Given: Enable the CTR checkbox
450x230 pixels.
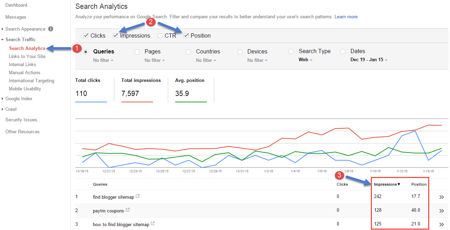Looking at the screenshot, I should (160, 36).
